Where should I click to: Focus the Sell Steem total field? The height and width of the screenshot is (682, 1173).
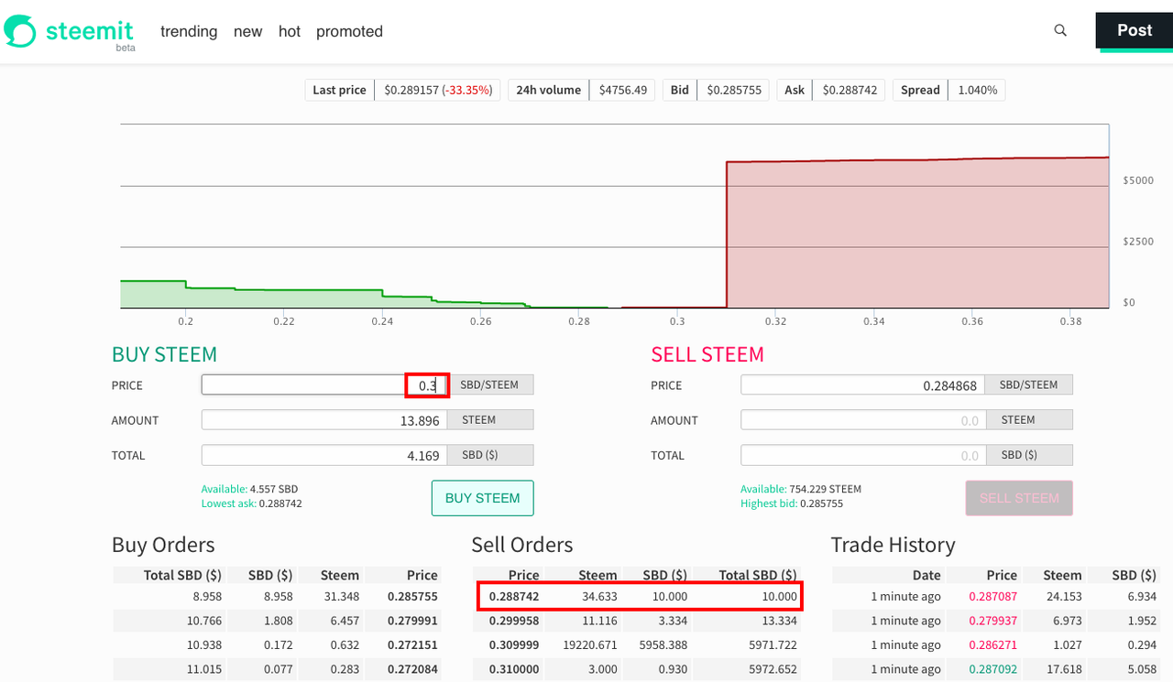862,455
